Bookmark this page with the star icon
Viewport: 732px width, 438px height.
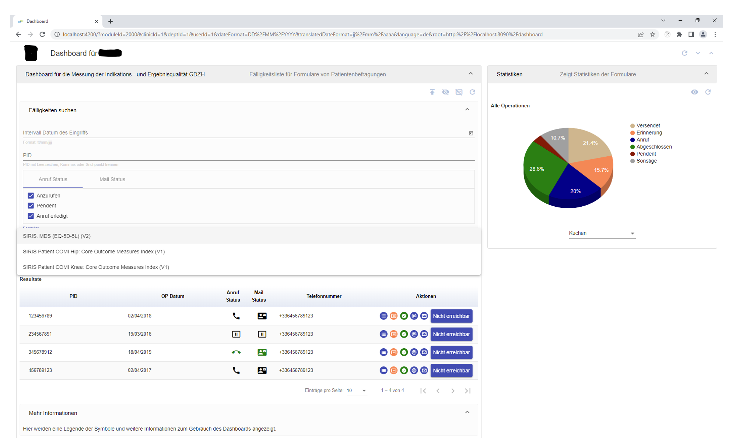coord(652,34)
